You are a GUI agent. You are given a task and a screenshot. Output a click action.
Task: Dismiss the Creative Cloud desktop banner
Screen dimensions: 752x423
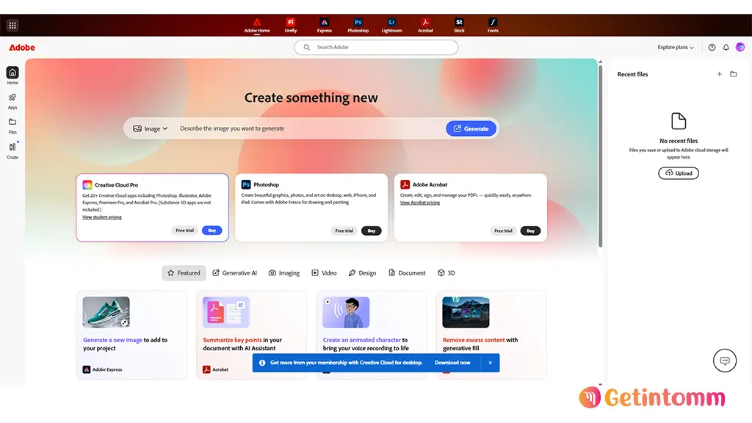pos(490,363)
